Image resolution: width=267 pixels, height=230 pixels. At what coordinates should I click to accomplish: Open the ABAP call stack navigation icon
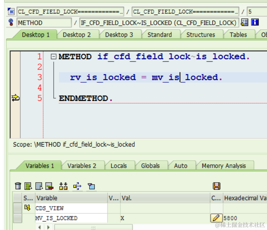point(244,22)
